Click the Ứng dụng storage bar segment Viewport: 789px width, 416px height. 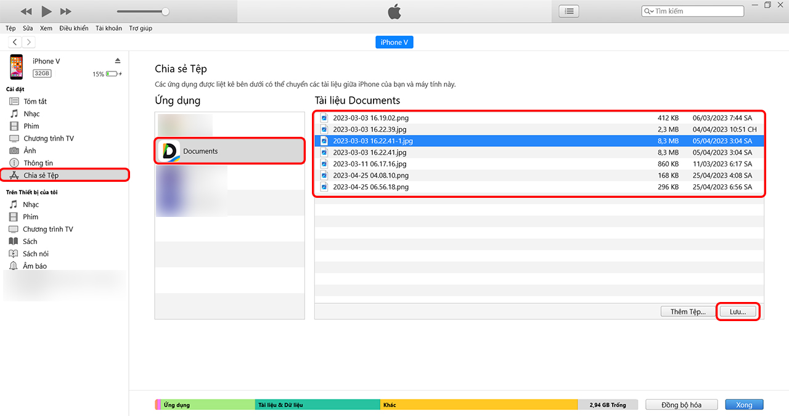(x=208, y=405)
